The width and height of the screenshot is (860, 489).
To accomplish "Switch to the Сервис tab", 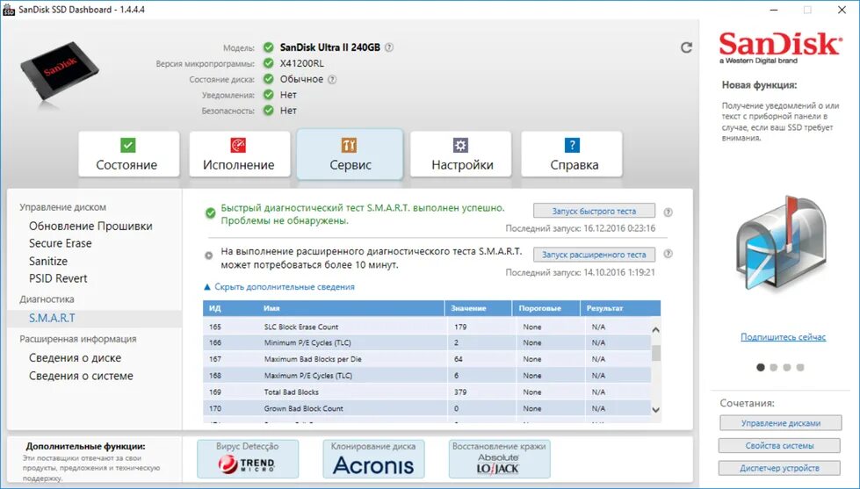I will point(350,154).
